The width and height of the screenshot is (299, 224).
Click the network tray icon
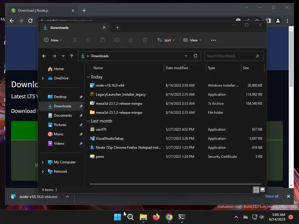point(255,217)
